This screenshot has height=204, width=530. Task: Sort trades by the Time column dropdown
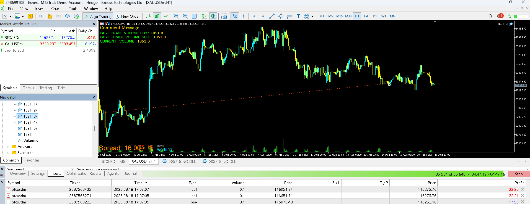click(x=146, y=183)
